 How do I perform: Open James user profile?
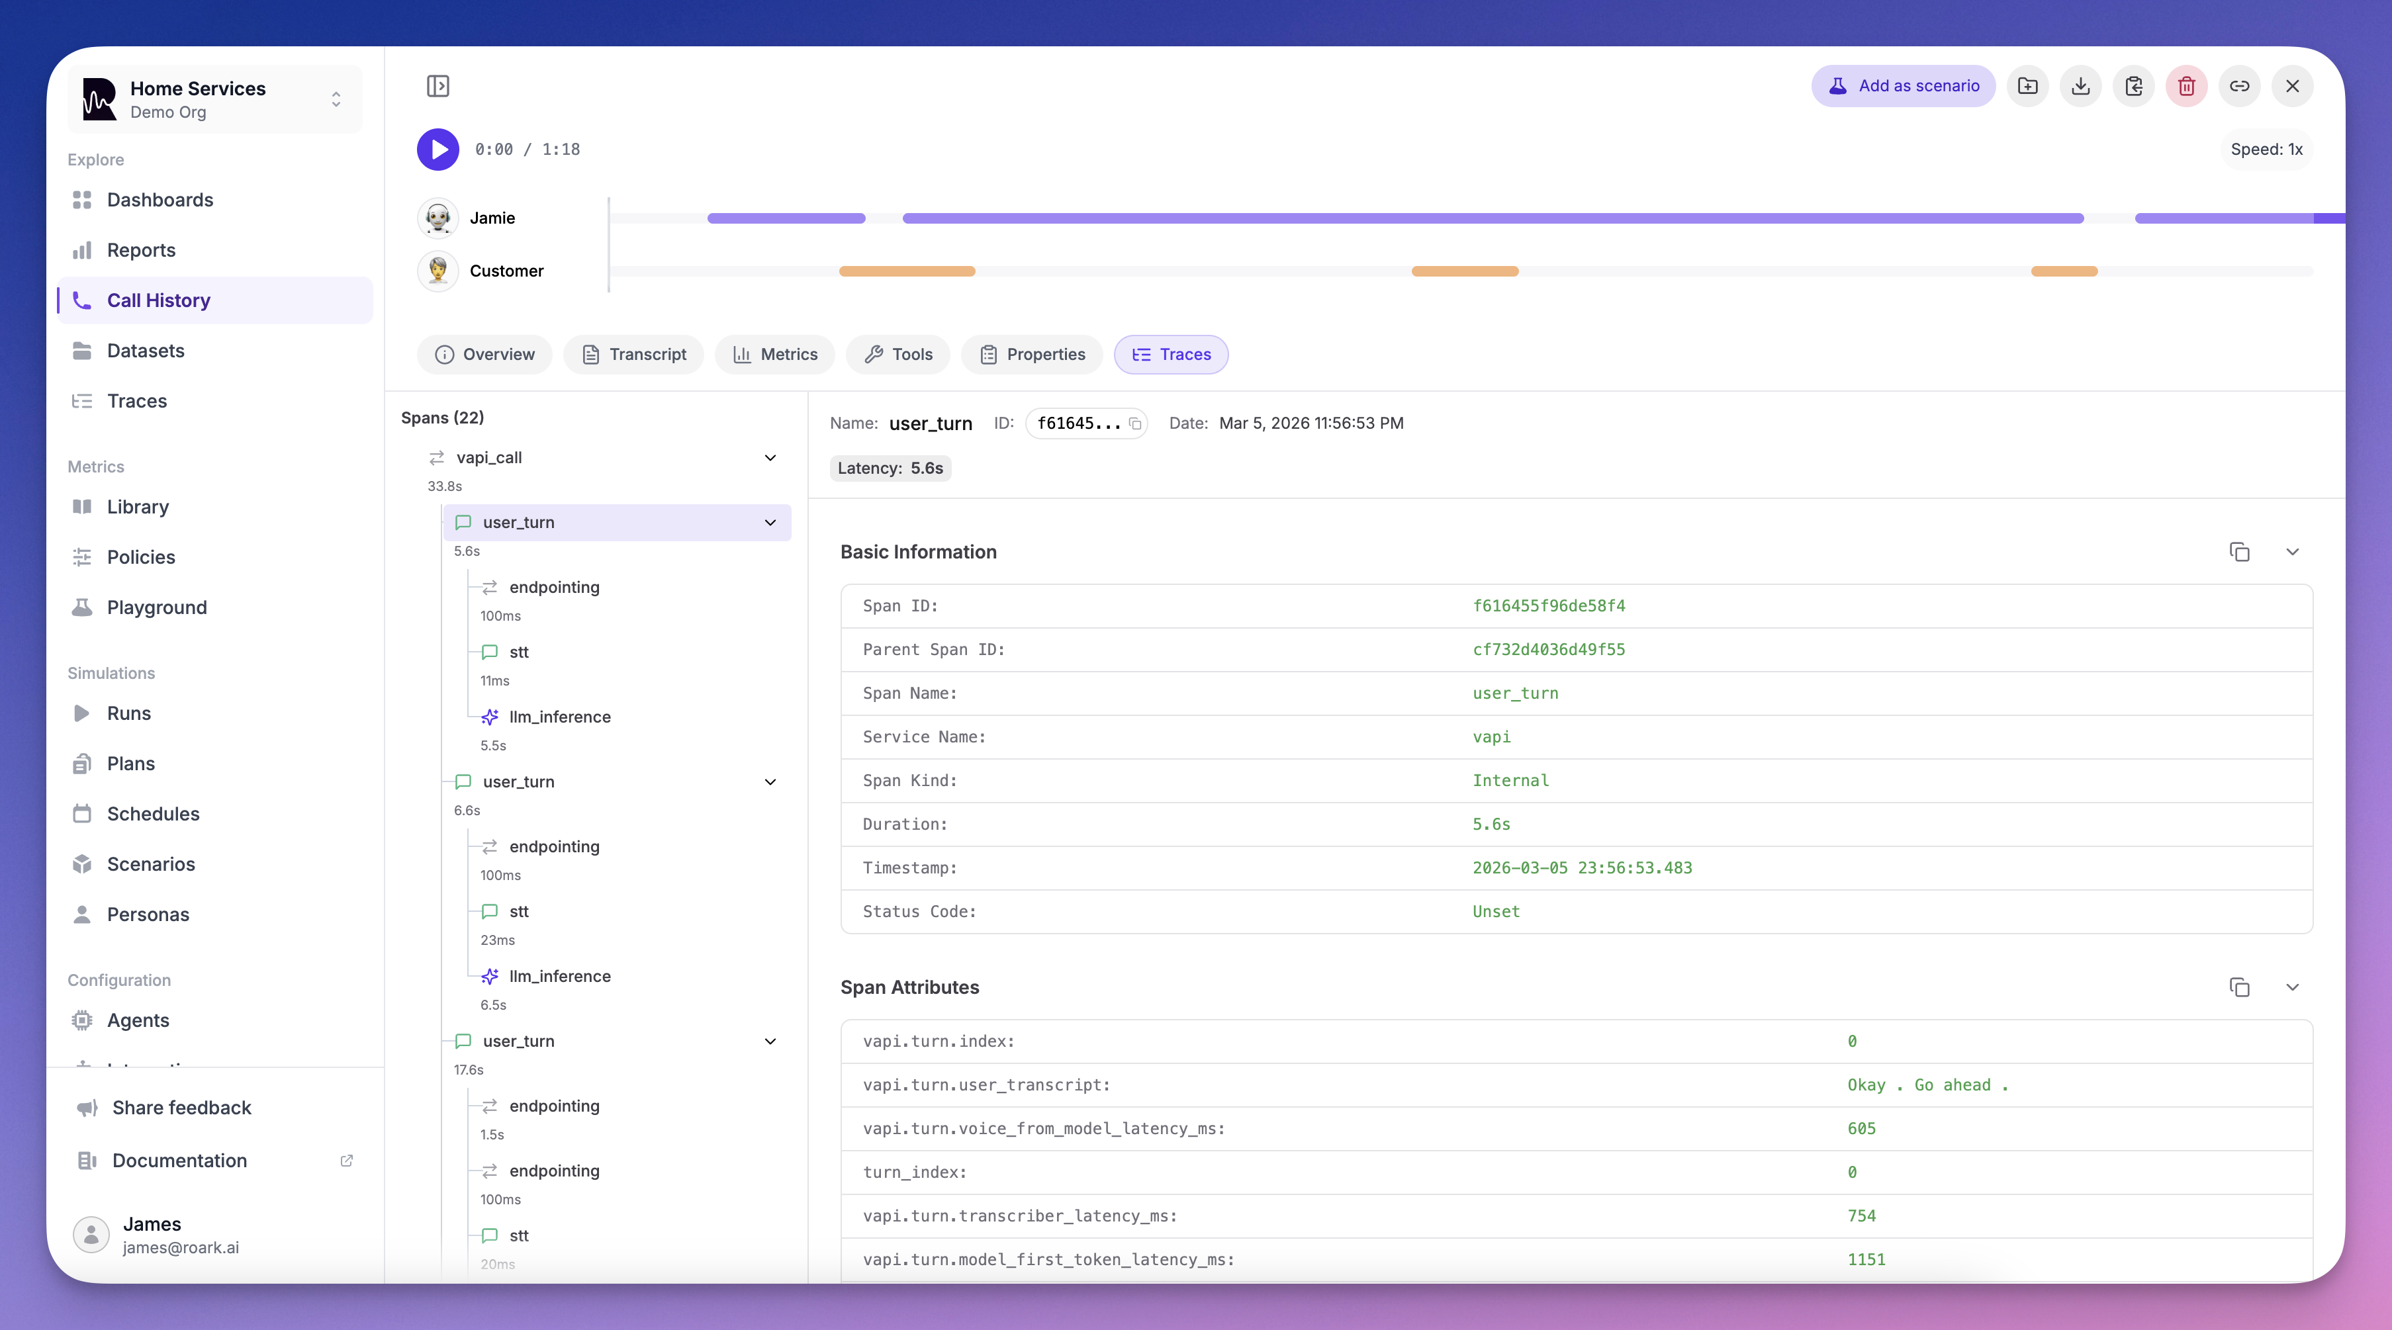pyautogui.click(x=215, y=1235)
